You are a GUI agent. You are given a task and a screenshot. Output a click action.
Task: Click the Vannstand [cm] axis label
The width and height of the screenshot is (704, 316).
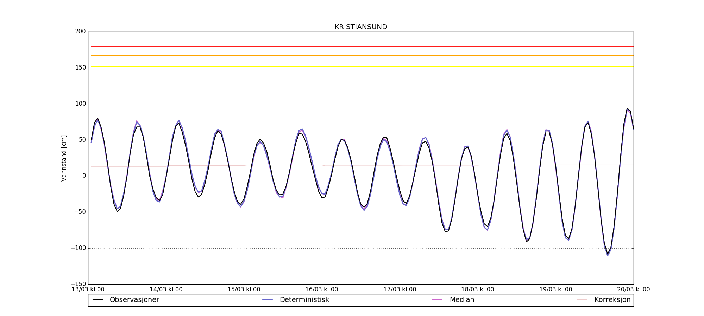[64, 158]
